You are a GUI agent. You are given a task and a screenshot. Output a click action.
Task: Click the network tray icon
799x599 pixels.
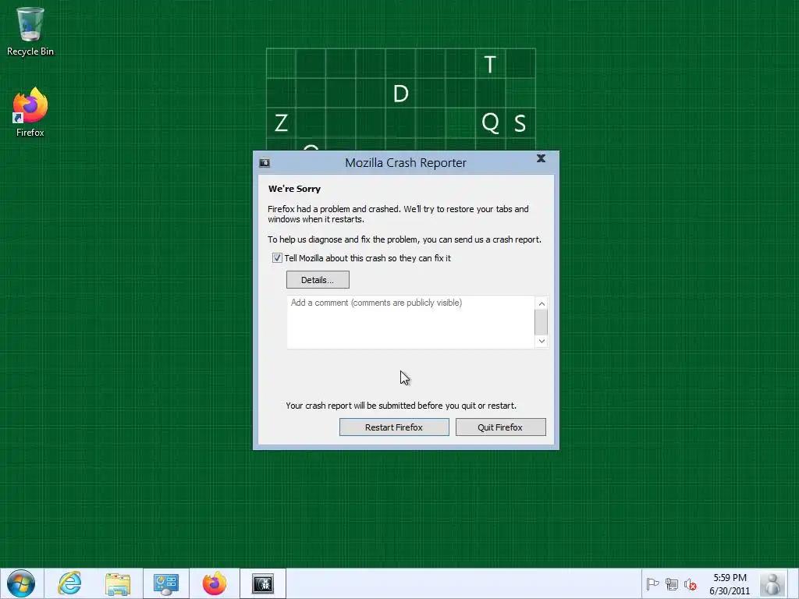(672, 584)
